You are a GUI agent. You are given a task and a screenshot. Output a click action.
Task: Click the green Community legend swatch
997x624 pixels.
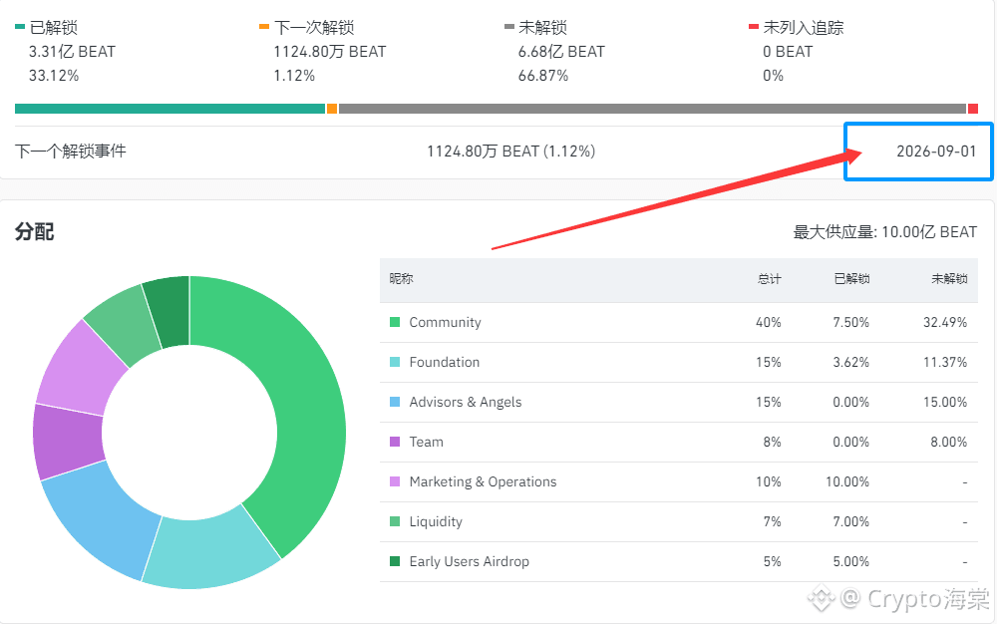click(395, 322)
